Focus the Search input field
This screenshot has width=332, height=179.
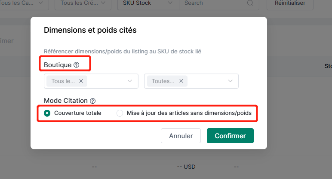pyautogui.click(x=214, y=3)
